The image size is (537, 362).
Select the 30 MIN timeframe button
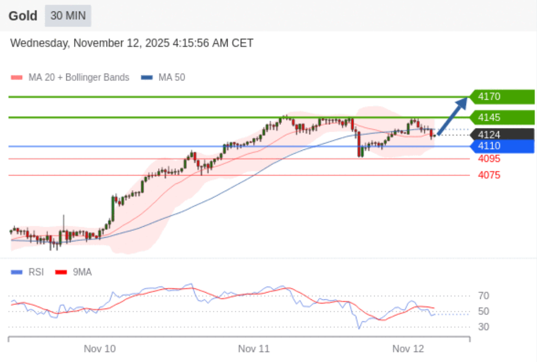click(68, 16)
